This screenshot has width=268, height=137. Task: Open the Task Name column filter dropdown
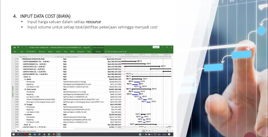tap(56, 57)
